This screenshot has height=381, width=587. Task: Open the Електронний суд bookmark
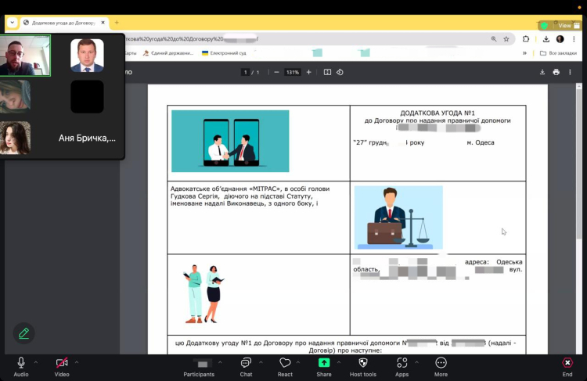click(223, 53)
